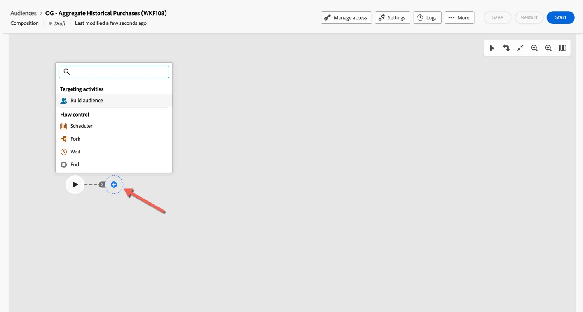Screen dimensions: 583x312
Task: Click the Composition label
Action: [24, 23]
